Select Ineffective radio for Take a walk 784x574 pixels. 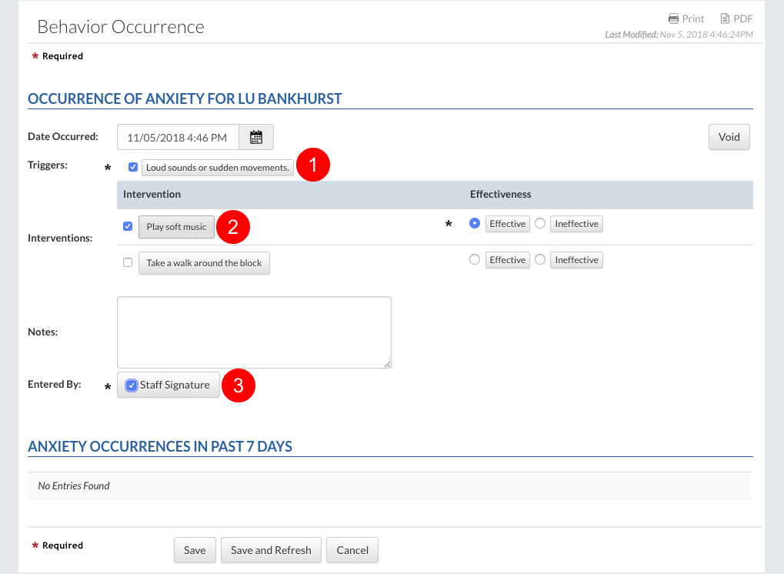pos(540,260)
